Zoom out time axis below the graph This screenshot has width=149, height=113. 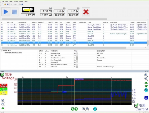pos(84,109)
